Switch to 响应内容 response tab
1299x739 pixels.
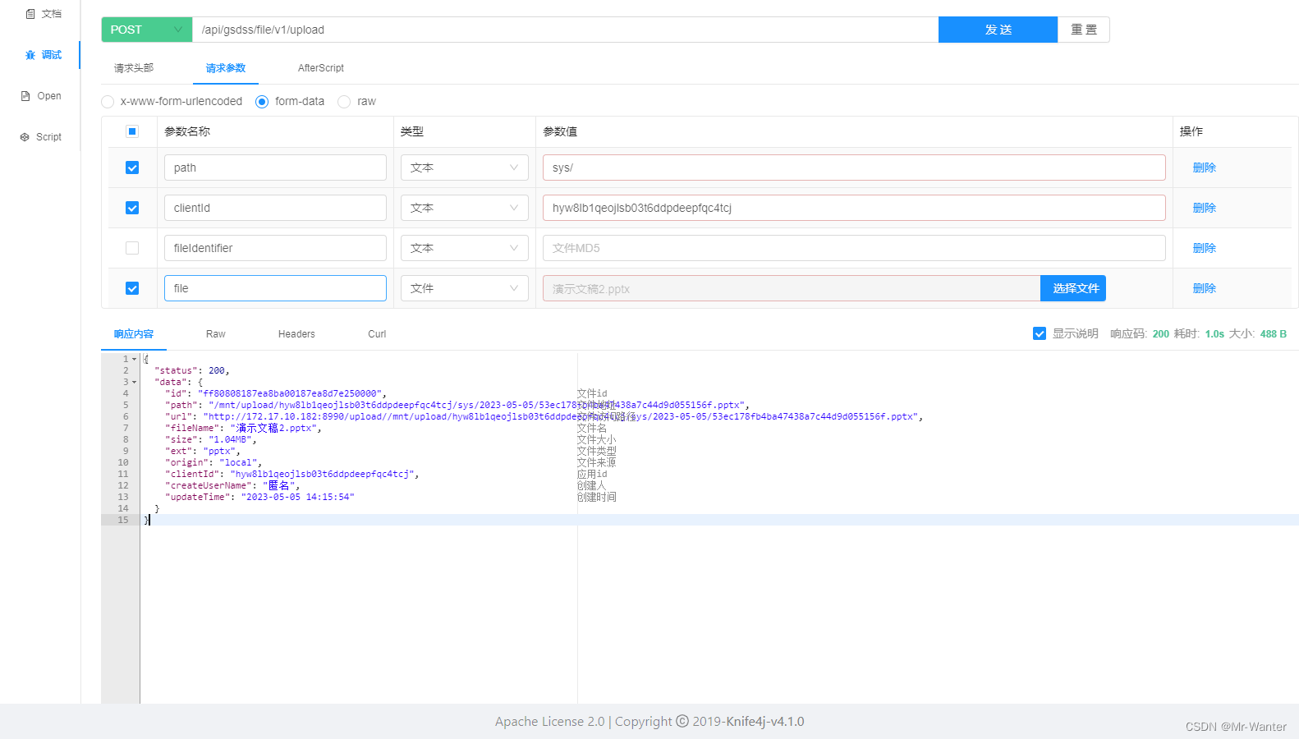[134, 334]
